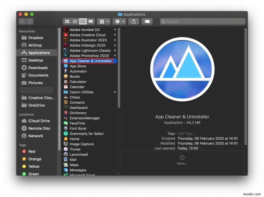The height and width of the screenshot is (197, 264).
Task: Expand the Canon Utilities submenu arrow
Action: point(115,92)
